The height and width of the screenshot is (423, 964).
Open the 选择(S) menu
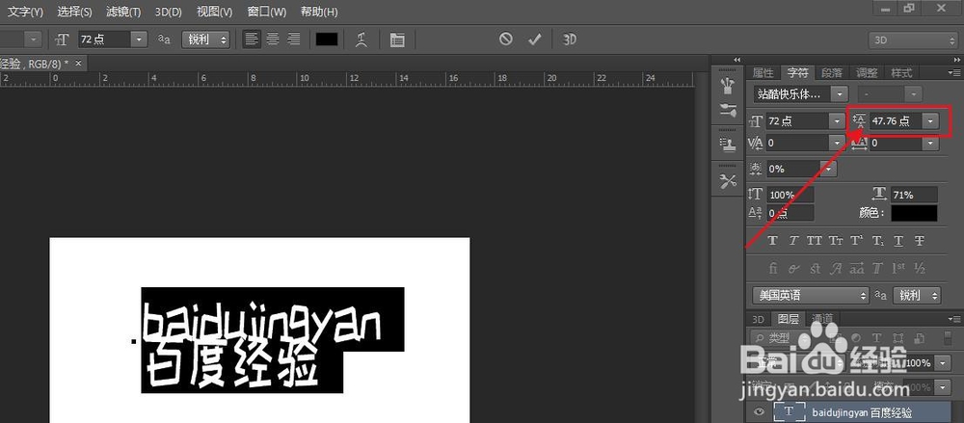74,12
